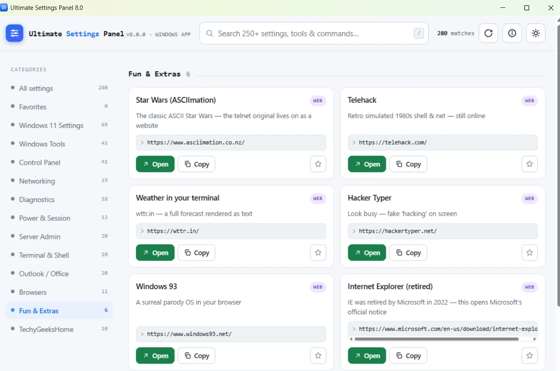Open Control Panel category
This screenshot has height=371, width=560.
point(59,162)
